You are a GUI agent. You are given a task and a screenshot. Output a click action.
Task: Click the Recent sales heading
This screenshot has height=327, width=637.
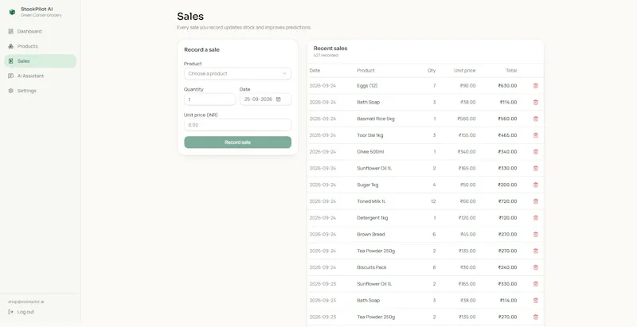tap(330, 49)
